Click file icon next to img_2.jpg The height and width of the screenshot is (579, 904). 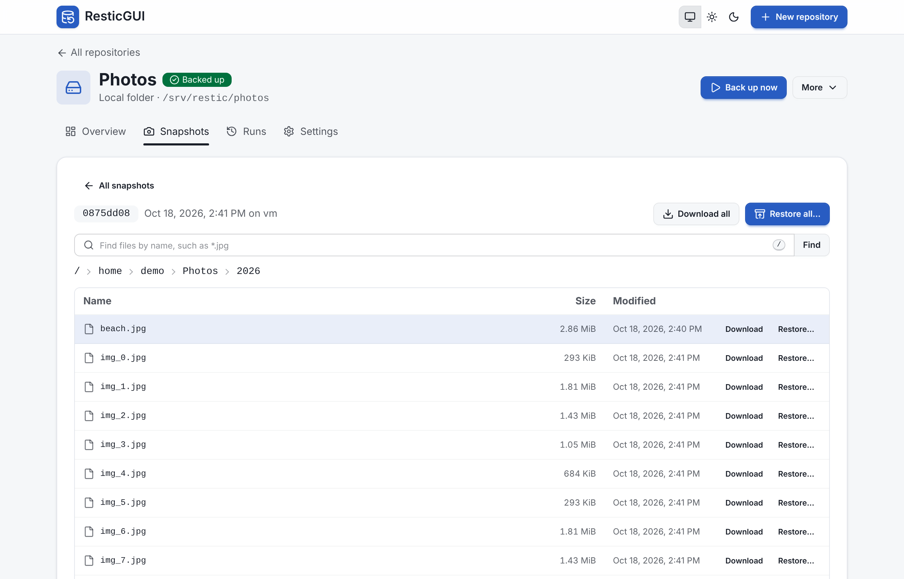(89, 416)
